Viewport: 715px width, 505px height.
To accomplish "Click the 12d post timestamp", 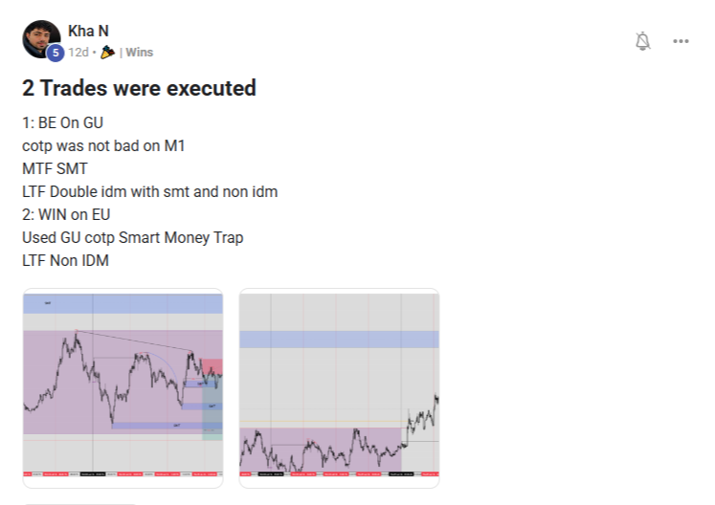I will click(x=78, y=53).
